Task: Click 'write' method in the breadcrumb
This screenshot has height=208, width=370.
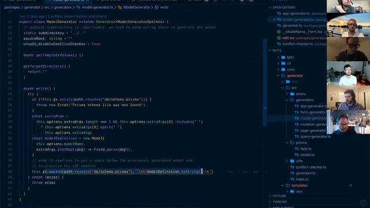Action: coord(164,8)
